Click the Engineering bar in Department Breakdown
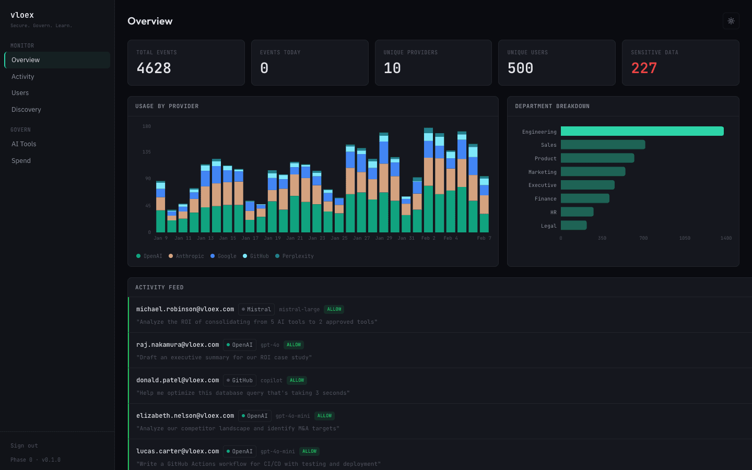752x470 pixels. [642, 131]
